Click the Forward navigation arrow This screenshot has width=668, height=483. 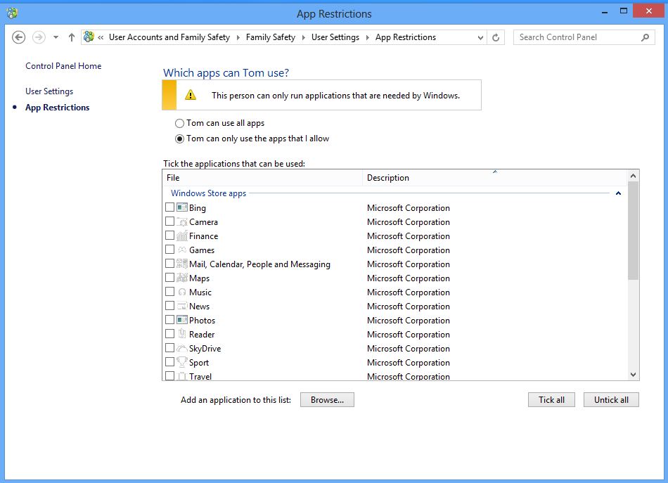(x=39, y=37)
